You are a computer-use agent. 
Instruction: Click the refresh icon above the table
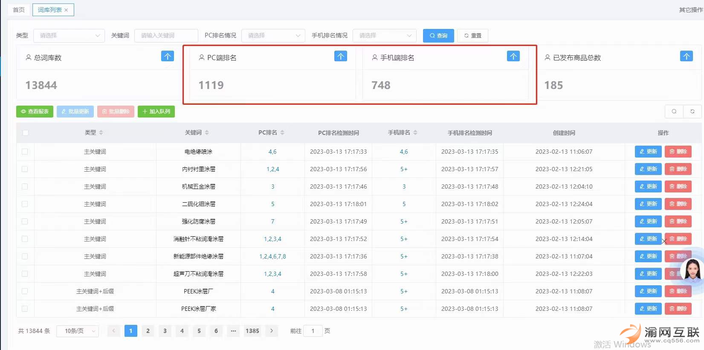click(x=692, y=112)
